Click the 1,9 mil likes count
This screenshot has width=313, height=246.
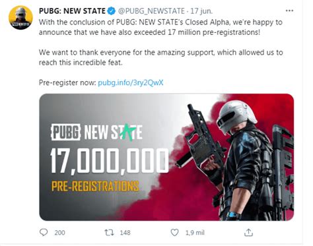[x=195, y=233]
